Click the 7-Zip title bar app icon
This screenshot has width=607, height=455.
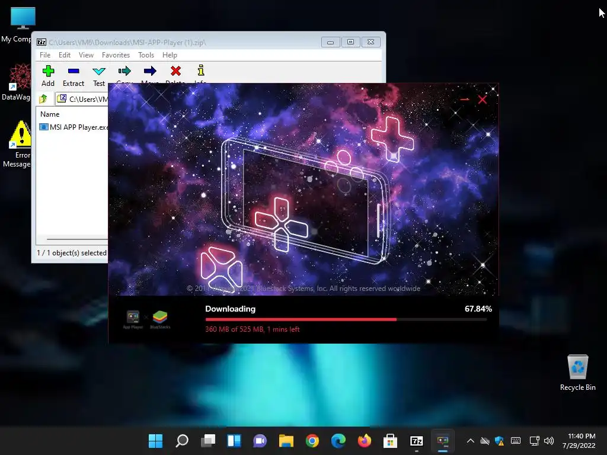click(x=41, y=42)
